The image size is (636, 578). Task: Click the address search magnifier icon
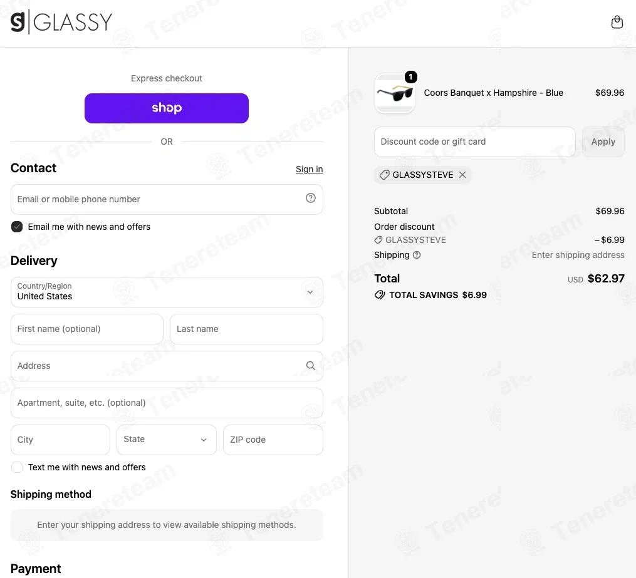(x=311, y=366)
